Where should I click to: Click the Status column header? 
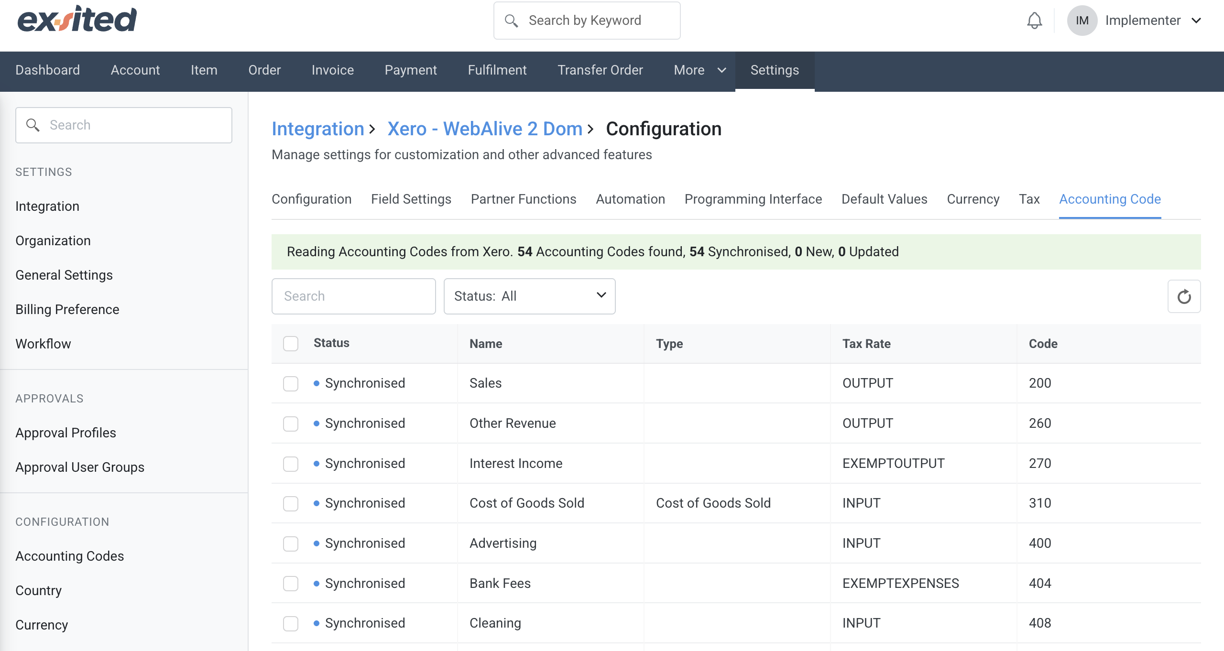click(331, 343)
